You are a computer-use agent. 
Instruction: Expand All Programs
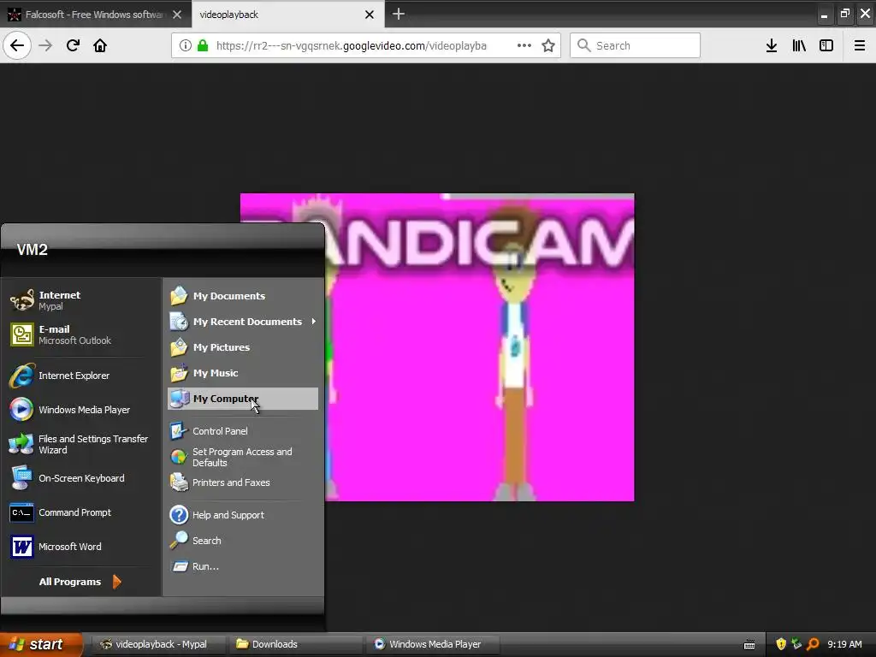point(80,582)
